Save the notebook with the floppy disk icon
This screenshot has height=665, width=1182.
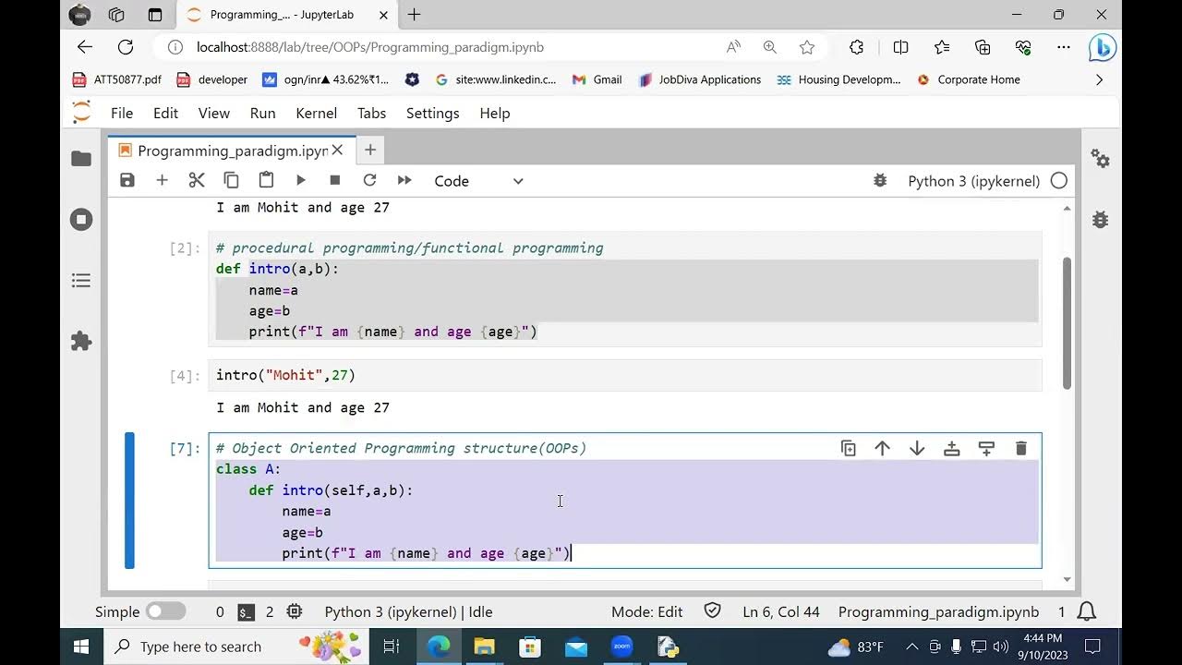127,181
